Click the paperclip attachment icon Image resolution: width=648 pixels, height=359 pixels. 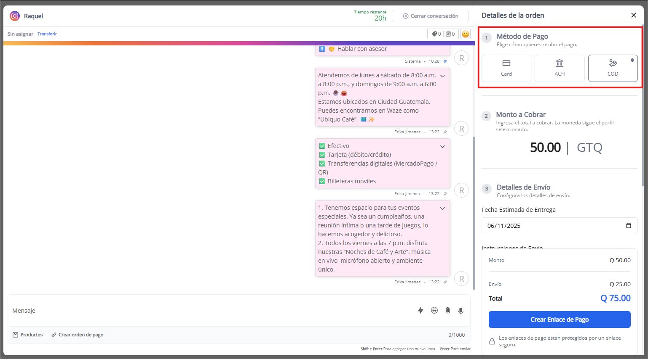448,310
